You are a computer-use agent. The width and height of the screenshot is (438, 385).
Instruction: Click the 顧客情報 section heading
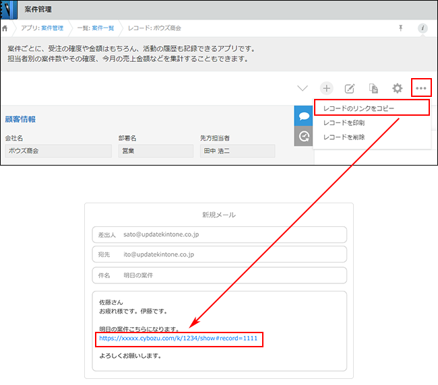[x=20, y=119]
